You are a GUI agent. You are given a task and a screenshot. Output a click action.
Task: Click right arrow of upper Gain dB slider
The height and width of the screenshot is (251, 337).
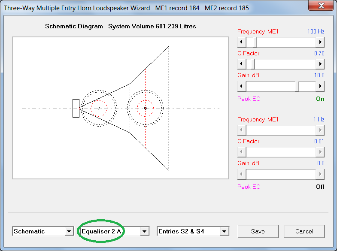[320, 86]
